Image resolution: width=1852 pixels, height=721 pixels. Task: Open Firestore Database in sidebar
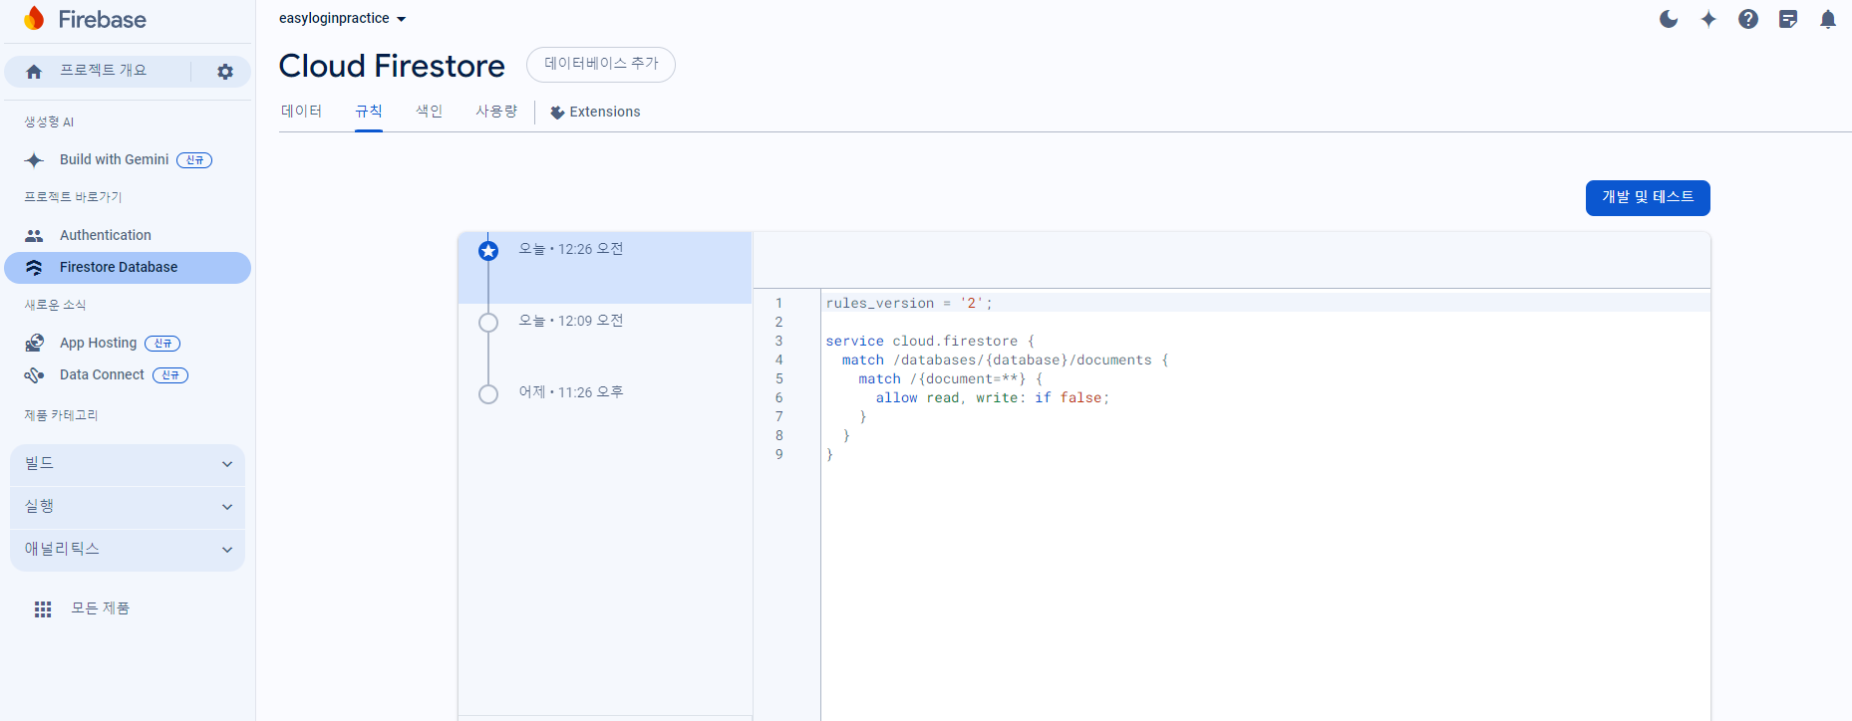coord(128,268)
